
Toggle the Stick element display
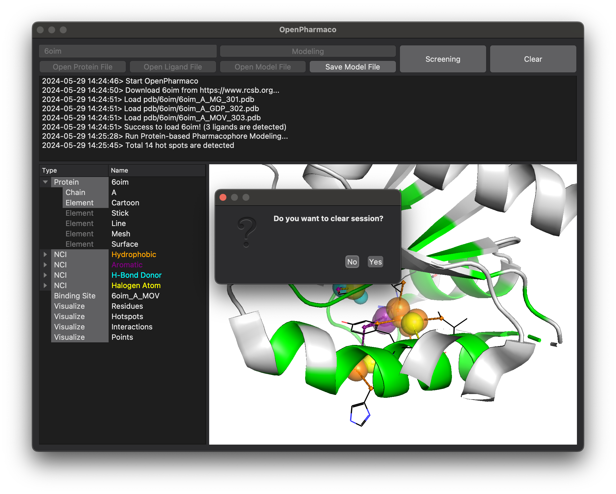122,213
